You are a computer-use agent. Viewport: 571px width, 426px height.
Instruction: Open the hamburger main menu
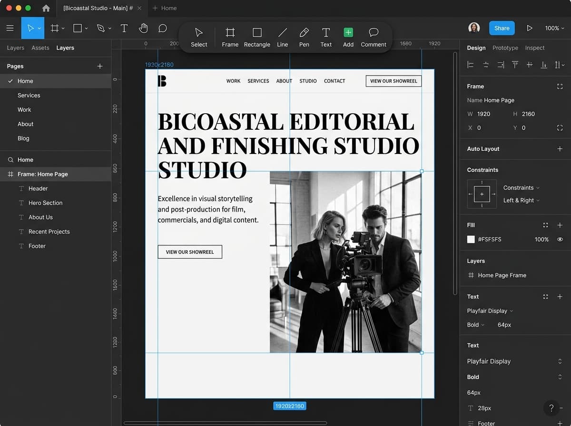[10, 28]
